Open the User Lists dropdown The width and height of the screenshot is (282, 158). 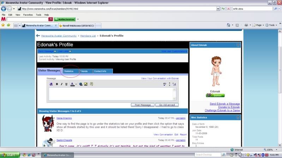point(65,51)
